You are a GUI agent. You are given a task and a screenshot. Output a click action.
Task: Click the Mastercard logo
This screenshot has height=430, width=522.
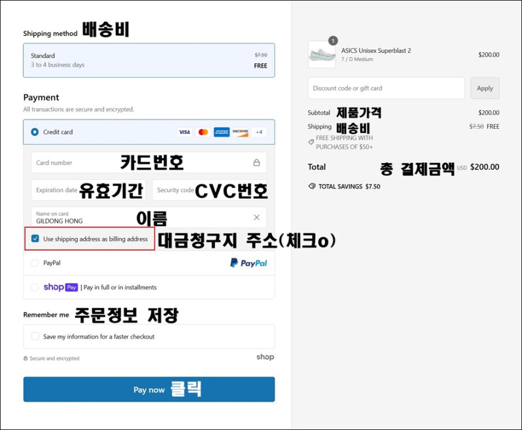coord(203,132)
